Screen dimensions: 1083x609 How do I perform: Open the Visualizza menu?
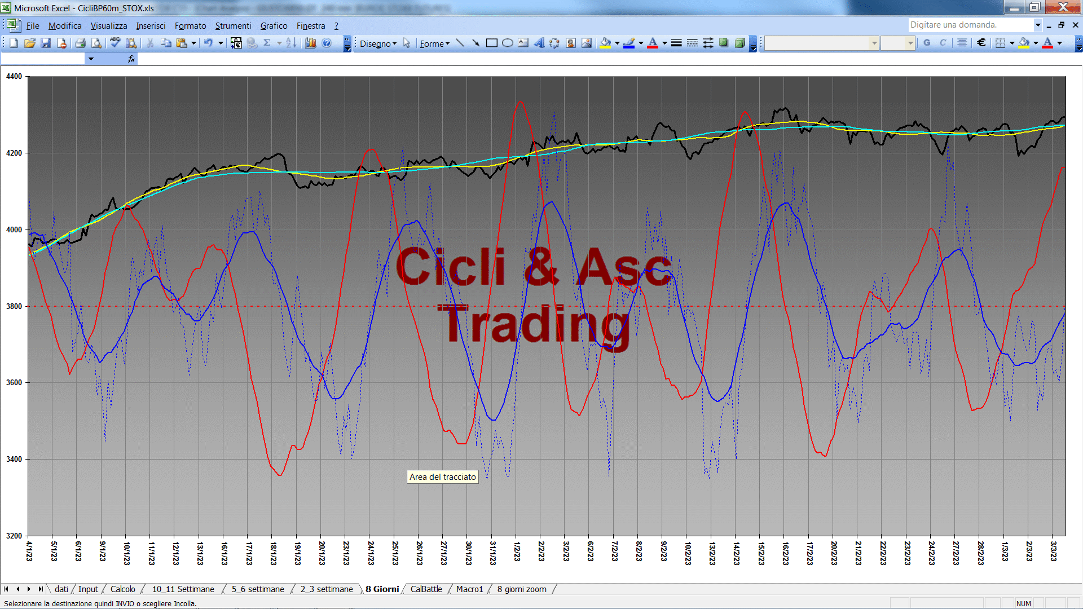point(109,26)
